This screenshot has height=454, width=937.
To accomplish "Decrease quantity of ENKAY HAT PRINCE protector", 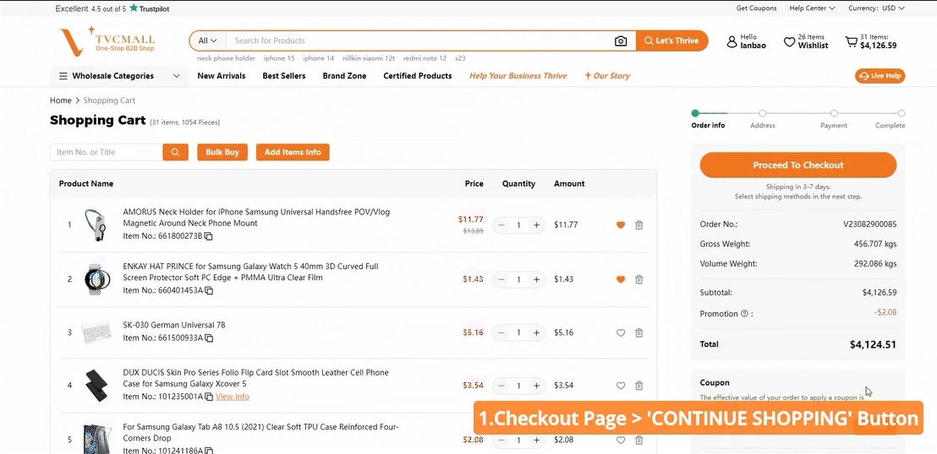I will pos(501,279).
